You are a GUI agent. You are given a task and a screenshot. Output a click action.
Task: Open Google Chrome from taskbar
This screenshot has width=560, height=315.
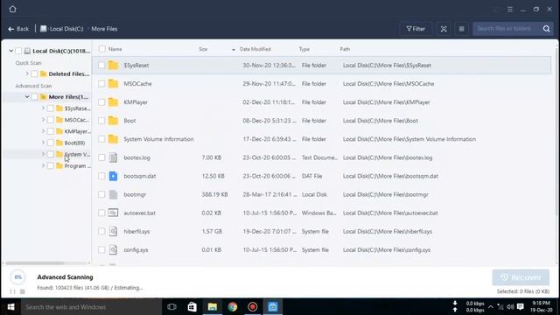[233, 307]
